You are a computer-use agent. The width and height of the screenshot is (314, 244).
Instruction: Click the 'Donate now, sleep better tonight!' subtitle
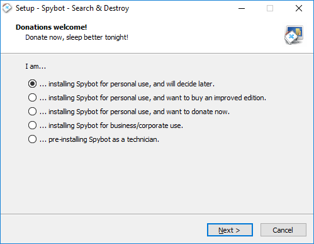pyautogui.click(x=77, y=37)
